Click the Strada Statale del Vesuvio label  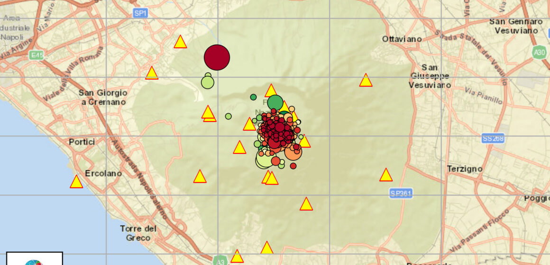coord(471,58)
